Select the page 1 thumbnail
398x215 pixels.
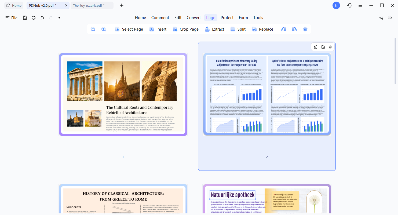pyautogui.click(x=123, y=94)
